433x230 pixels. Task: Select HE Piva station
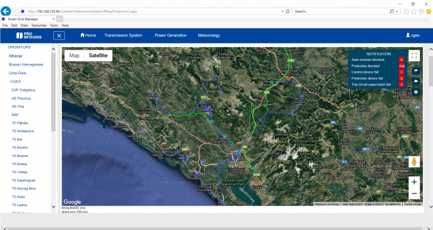click(x=17, y=107)
